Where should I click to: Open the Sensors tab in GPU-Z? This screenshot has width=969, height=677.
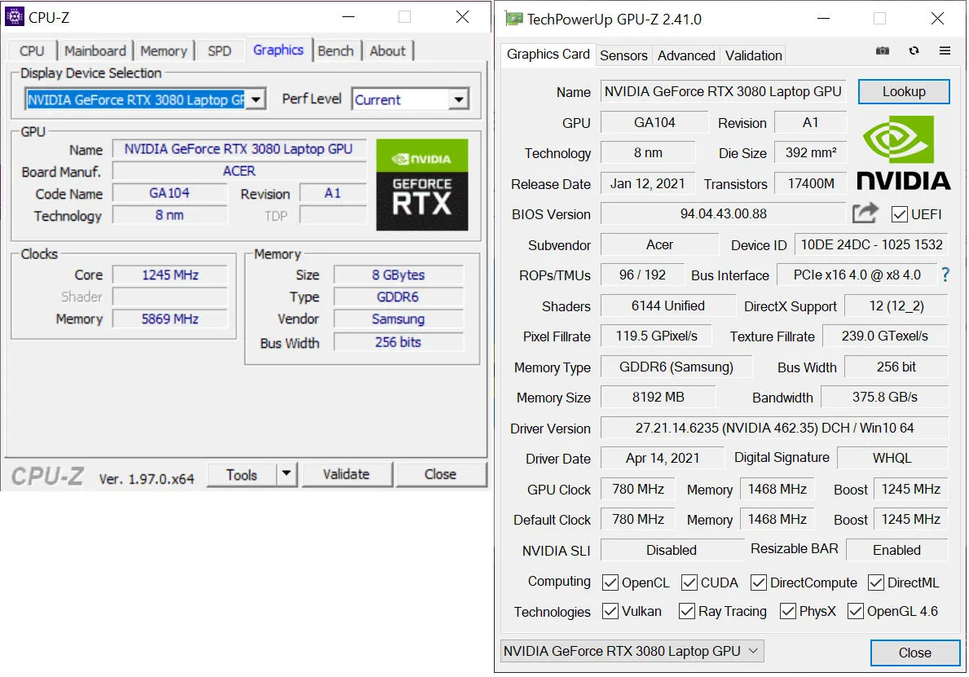click(623, 55)
